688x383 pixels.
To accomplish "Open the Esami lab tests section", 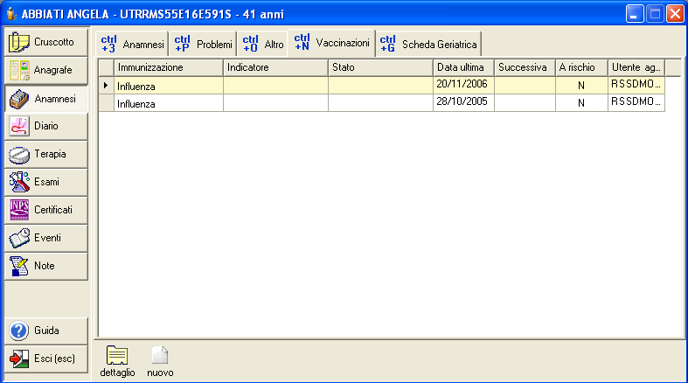I will pyautogui.click(x=45, y=182).
